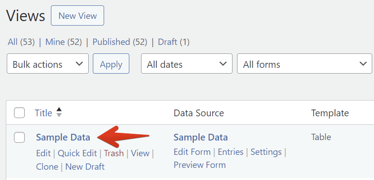This screenshot has height=180, width=374.
Task: Open the All forms filter dropdown
Action: coord(304,64)
